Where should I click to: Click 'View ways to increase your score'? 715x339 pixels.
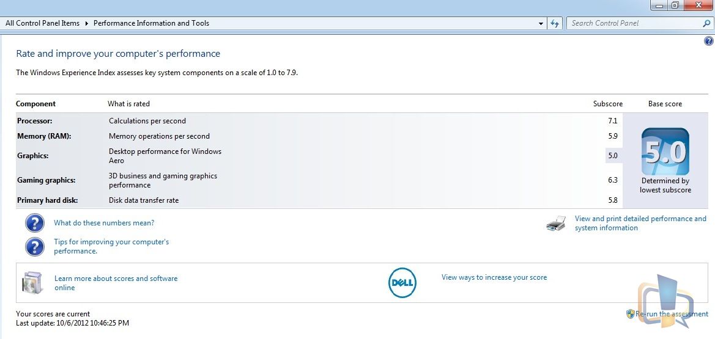click(x=494, y=277)
